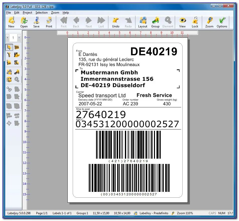Select the barcode element tool
Viewport: 239px width, 221px height.
(17, 47)
